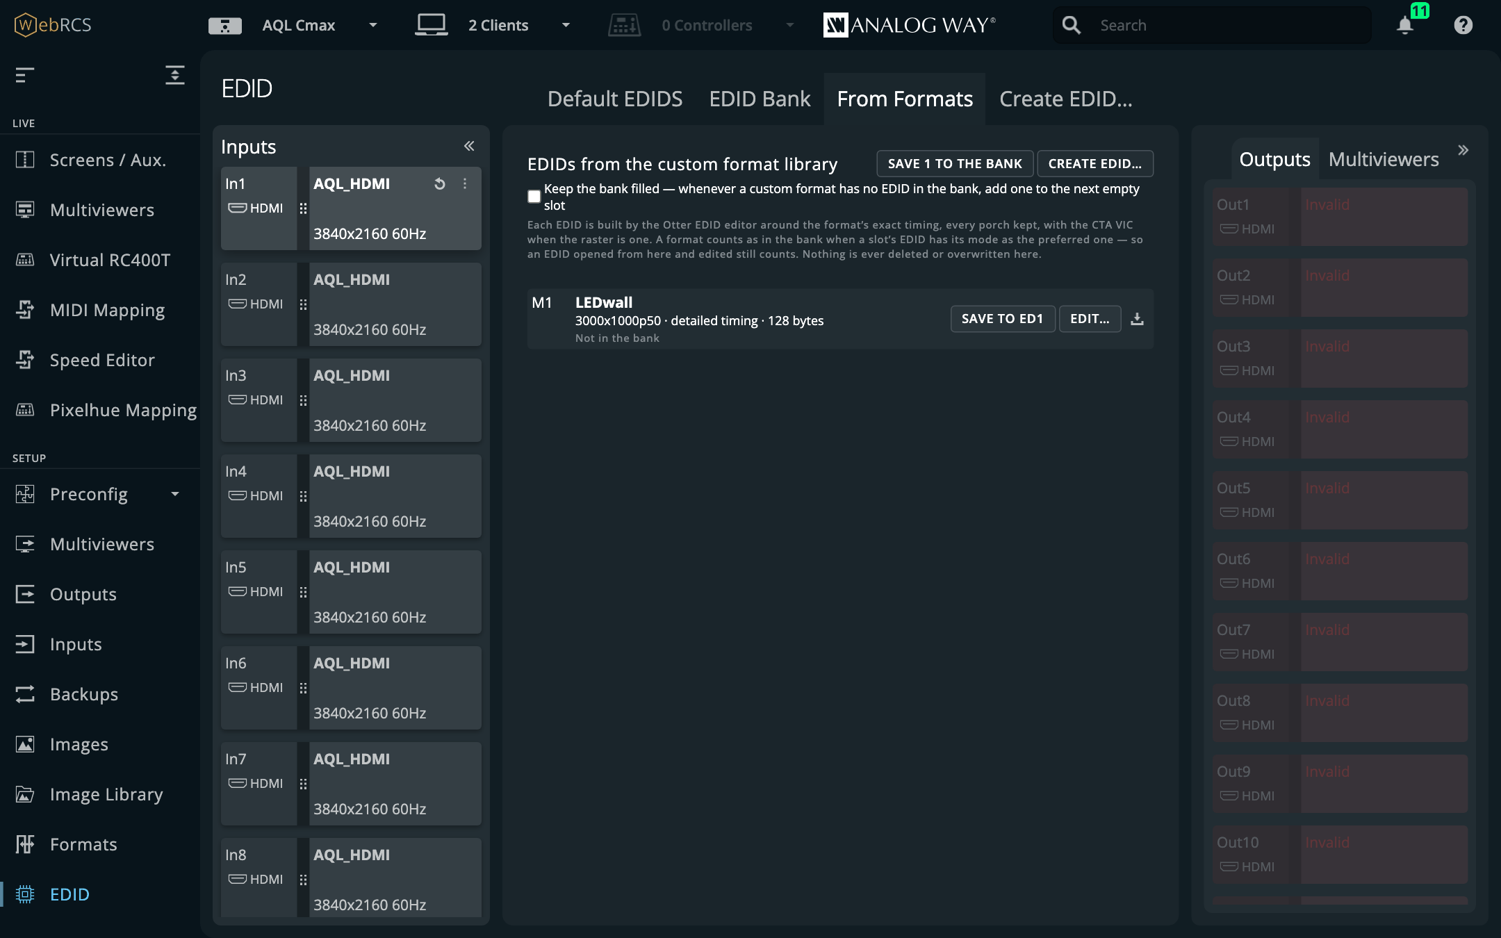
Task: Select the In4 input card
Action: [351, 496]
